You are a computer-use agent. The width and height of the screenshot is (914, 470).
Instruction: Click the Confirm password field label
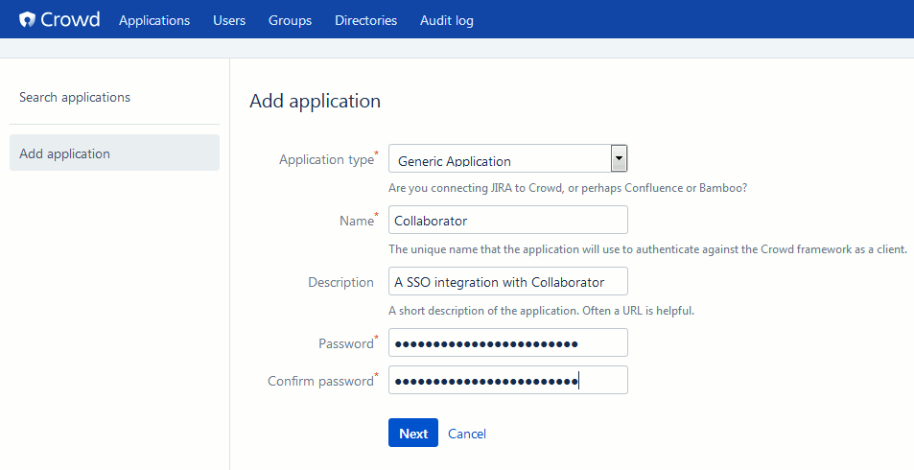(x=320, y=381)
